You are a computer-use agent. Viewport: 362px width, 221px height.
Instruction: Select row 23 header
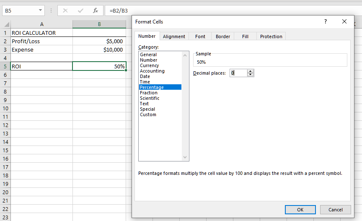click(x=5, y=218)
